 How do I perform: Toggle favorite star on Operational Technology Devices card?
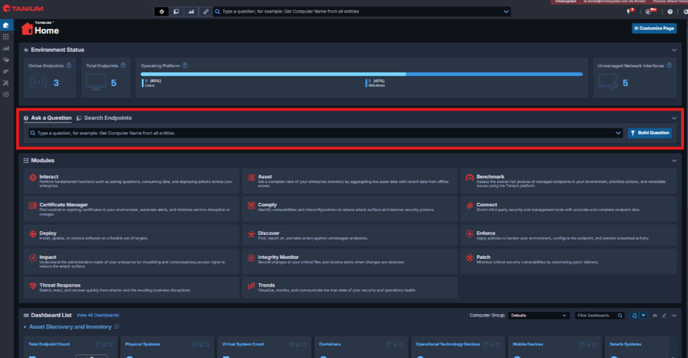pyautogui.click(x=499, y=344)
